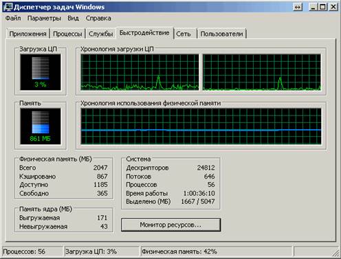The image size is (341, 259).
Task: Click the physical memory history graph
Action: (x=201, y=126)
